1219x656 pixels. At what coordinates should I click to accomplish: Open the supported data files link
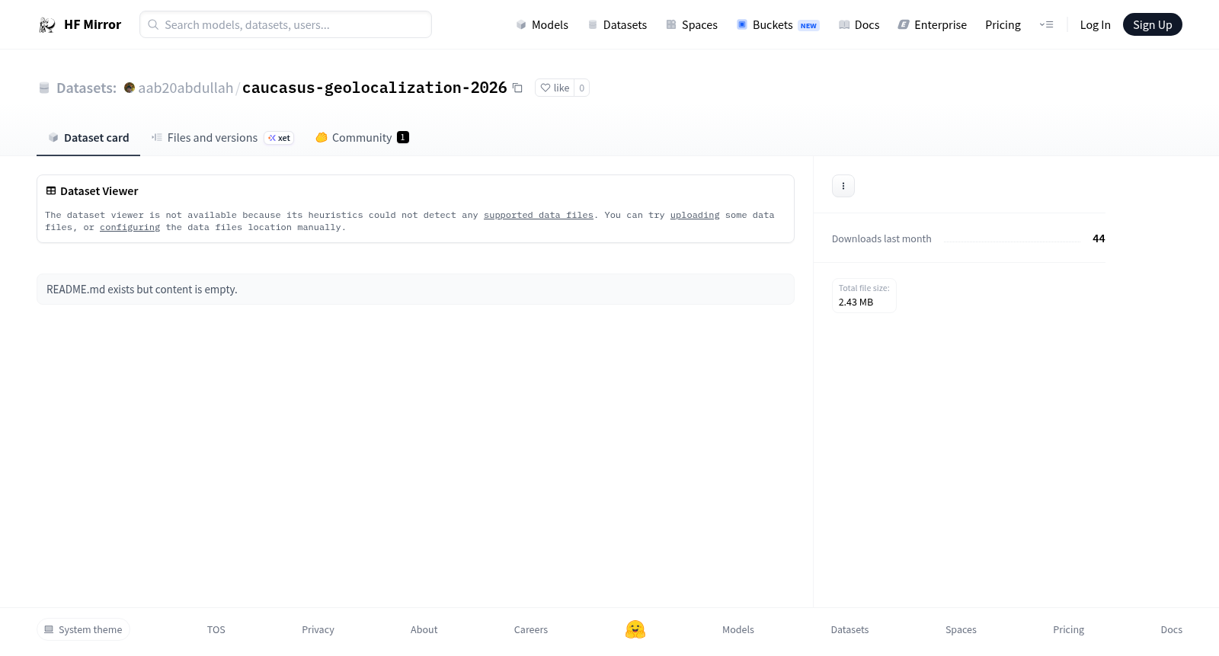tap(539, 215)
